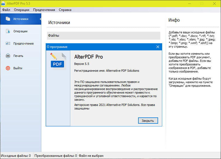Click Преобразованные файлы: 0 in status bar

pyautogui.click(x=56, y=156)
